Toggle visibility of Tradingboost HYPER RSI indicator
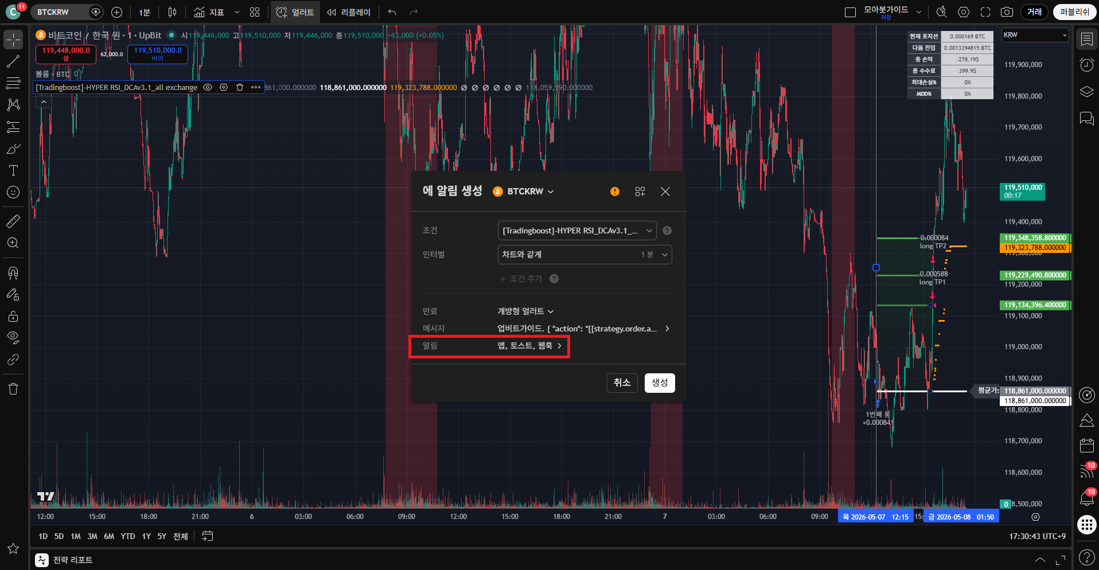This screenshot has height=570, width=1099. click(x=208, y=88)
